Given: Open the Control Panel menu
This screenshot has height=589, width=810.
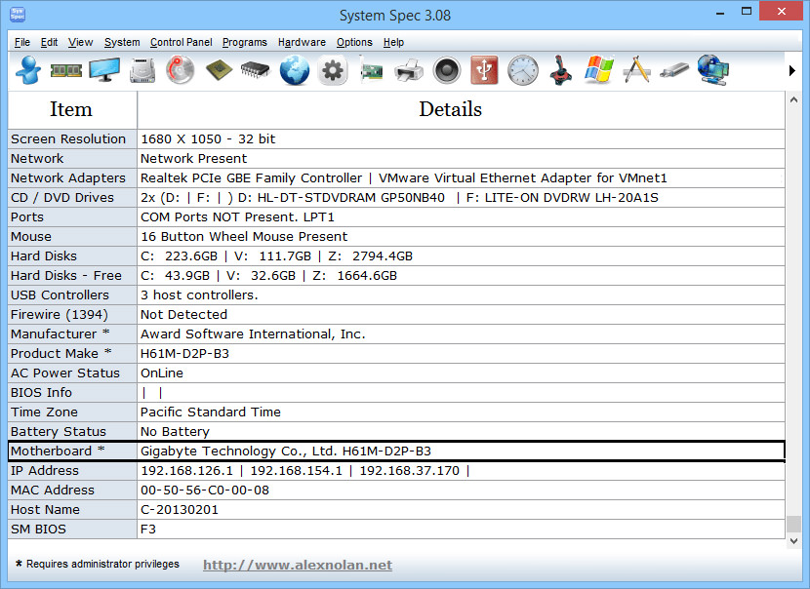Looking at the screenshot, I should click(x=182, y=42).
